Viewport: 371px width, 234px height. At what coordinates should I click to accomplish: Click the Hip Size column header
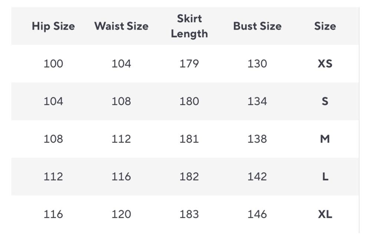[53, 26]
